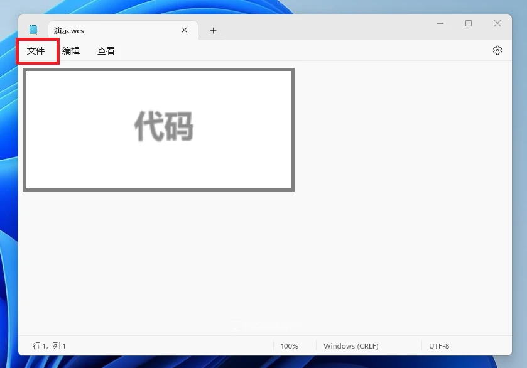
Task: Open the 编辑 menu
Action: pos(71,51)
